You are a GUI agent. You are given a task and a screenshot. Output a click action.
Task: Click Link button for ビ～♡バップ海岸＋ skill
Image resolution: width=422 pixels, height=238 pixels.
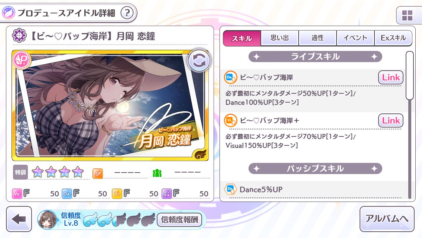(x=391, y=120)
